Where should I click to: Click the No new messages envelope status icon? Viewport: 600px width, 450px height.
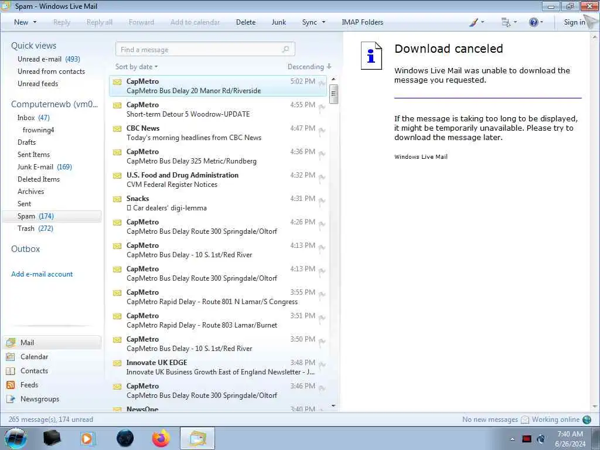pos(525,420)
